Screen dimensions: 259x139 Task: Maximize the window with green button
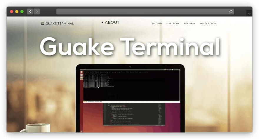(22, 11)
